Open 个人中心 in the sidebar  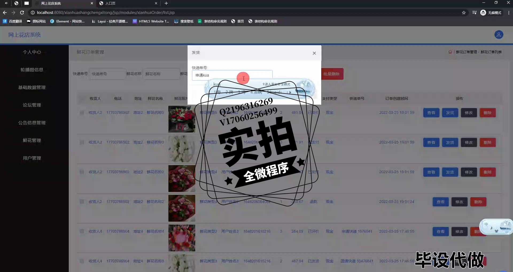point(32,52)
